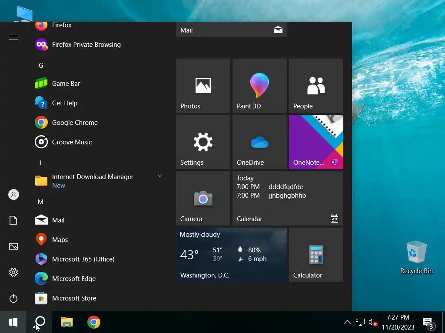Open the People tile

tap(316, 86)
